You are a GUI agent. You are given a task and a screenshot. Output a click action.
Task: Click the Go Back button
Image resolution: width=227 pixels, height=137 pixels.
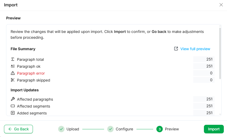click(x=18, y=129)
